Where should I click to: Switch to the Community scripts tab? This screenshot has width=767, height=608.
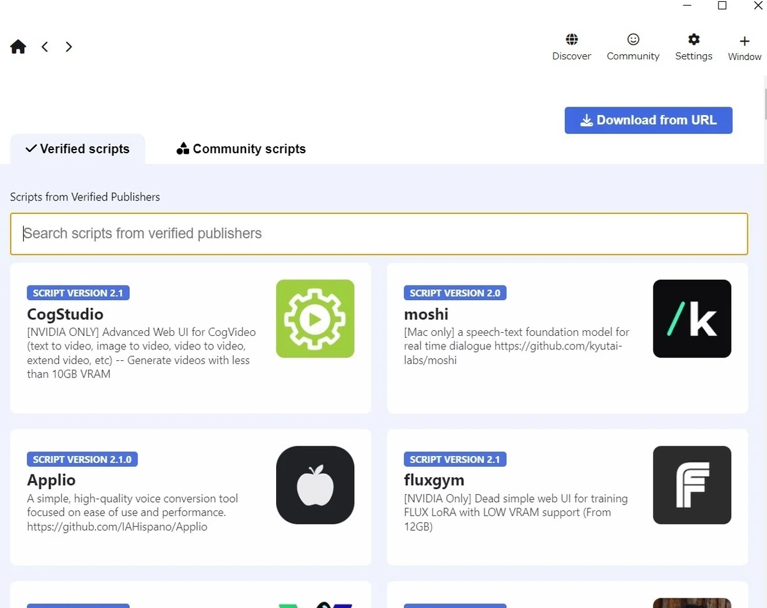(241, 149)
